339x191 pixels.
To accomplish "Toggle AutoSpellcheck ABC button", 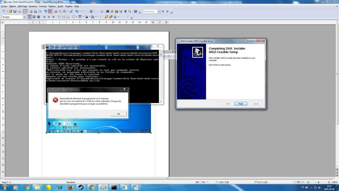I will click(50, 11).
